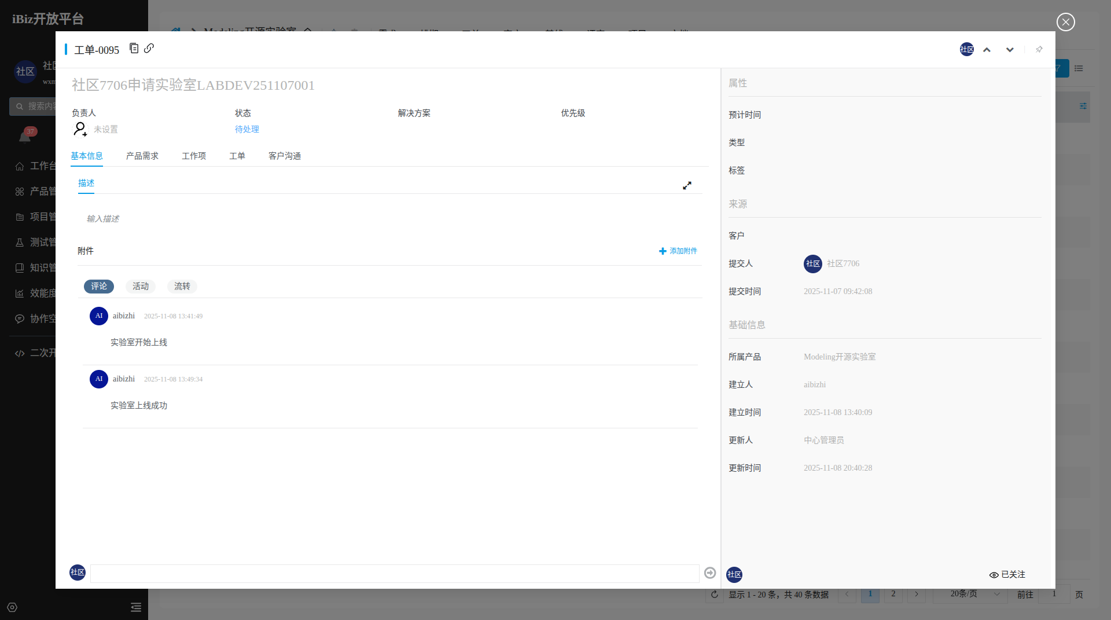
Task: Click the assignee add-person icon
Action: [80, 129]
